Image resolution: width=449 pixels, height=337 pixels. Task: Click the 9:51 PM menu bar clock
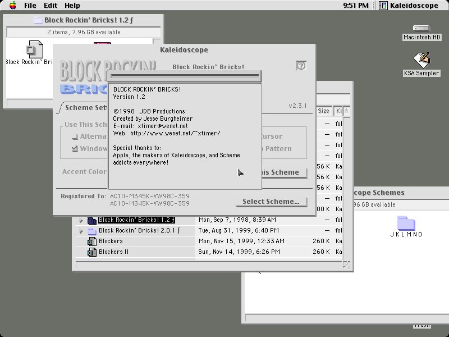tap(356, 6)
